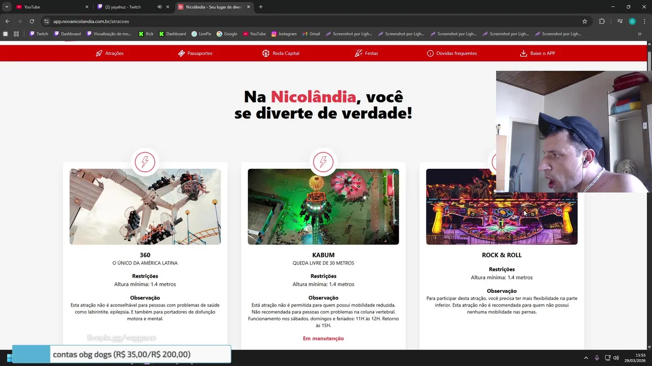The height and width of the screenshot is (366, 652).
Task: Expand the bookmarks overflow chevron
Action: (640, 34)
